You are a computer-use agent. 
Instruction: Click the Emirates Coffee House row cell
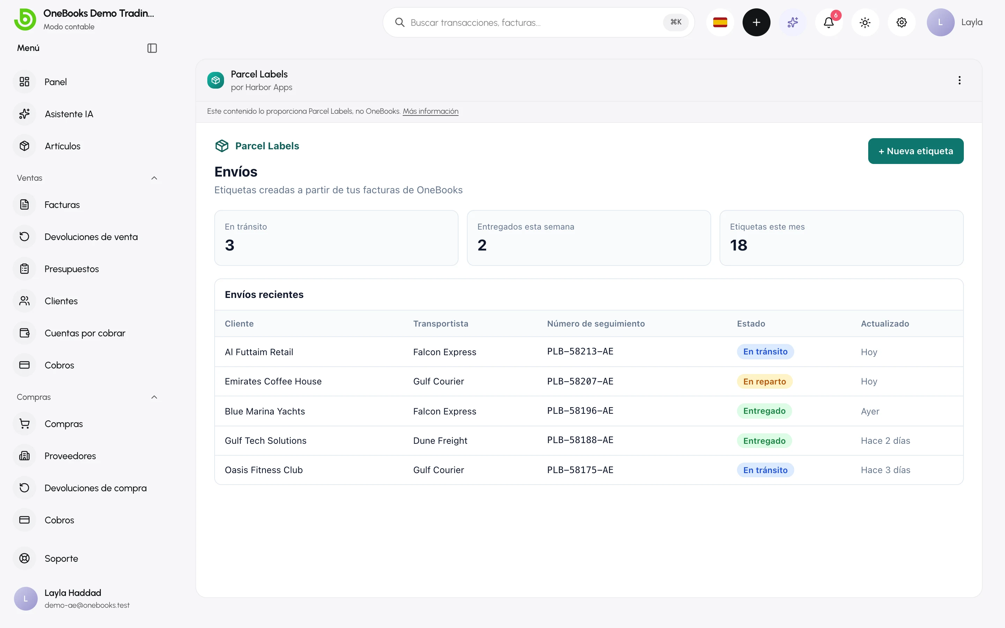click(273, 381)
